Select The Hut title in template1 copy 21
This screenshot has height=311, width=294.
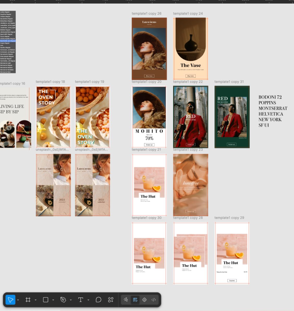tap(148, 196)
